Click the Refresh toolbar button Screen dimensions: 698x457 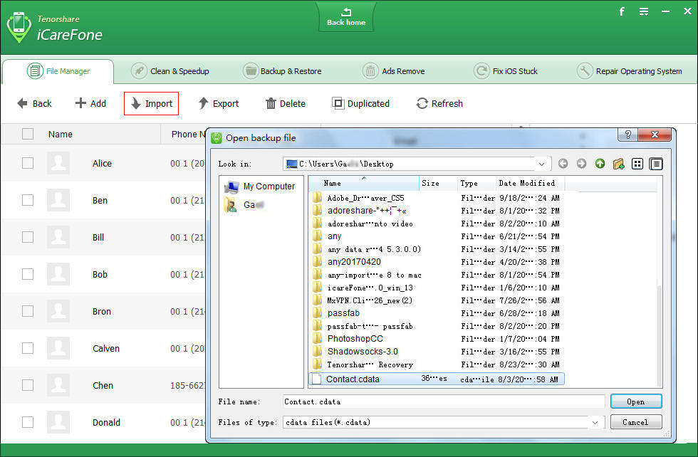(x=439, y=103)
